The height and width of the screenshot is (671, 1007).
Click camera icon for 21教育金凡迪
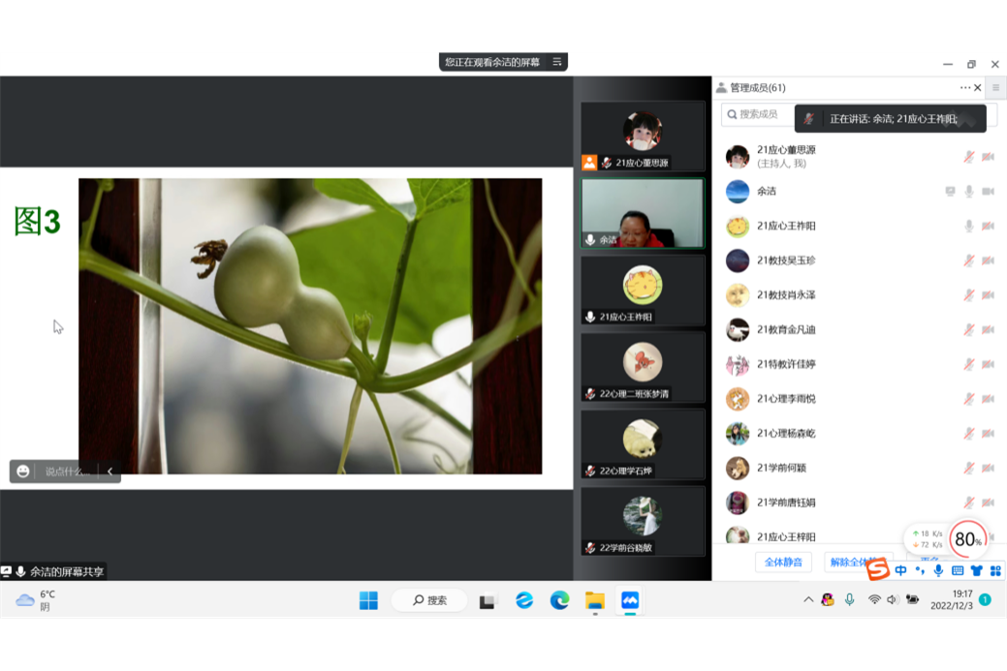click(x=988, y=330)
